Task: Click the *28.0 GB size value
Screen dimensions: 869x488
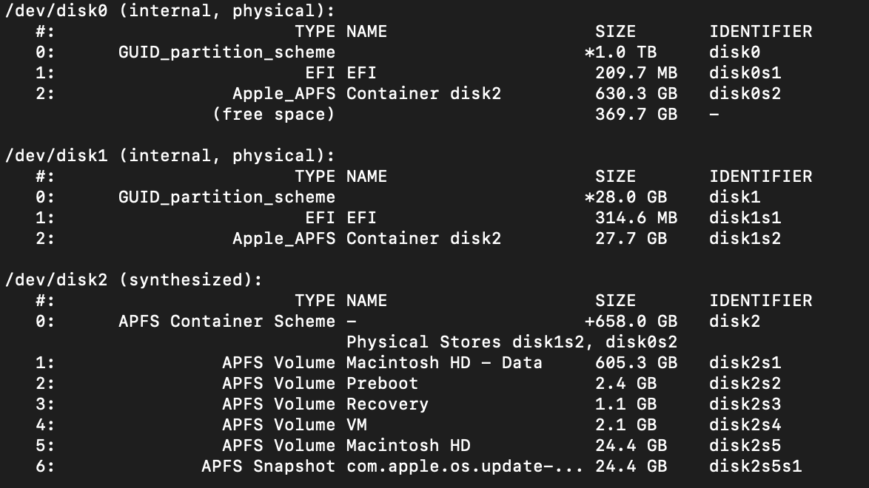Action: point(625,197)
